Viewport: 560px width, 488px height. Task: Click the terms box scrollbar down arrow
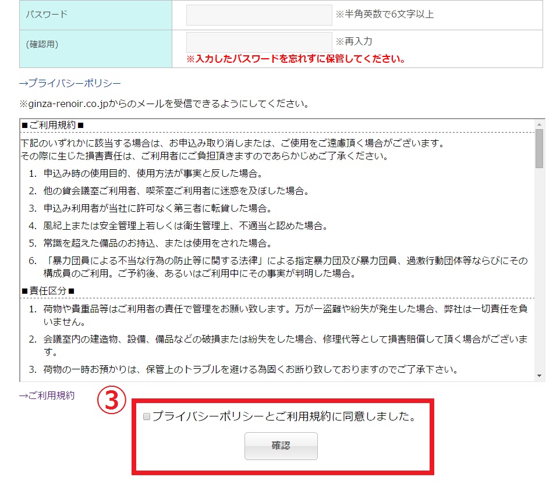[x=539, y=376]
